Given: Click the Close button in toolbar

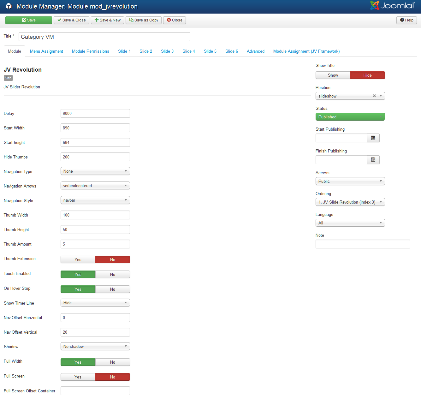Looking at the screenshot, I should pyautogui.click(x=175, y=20).
